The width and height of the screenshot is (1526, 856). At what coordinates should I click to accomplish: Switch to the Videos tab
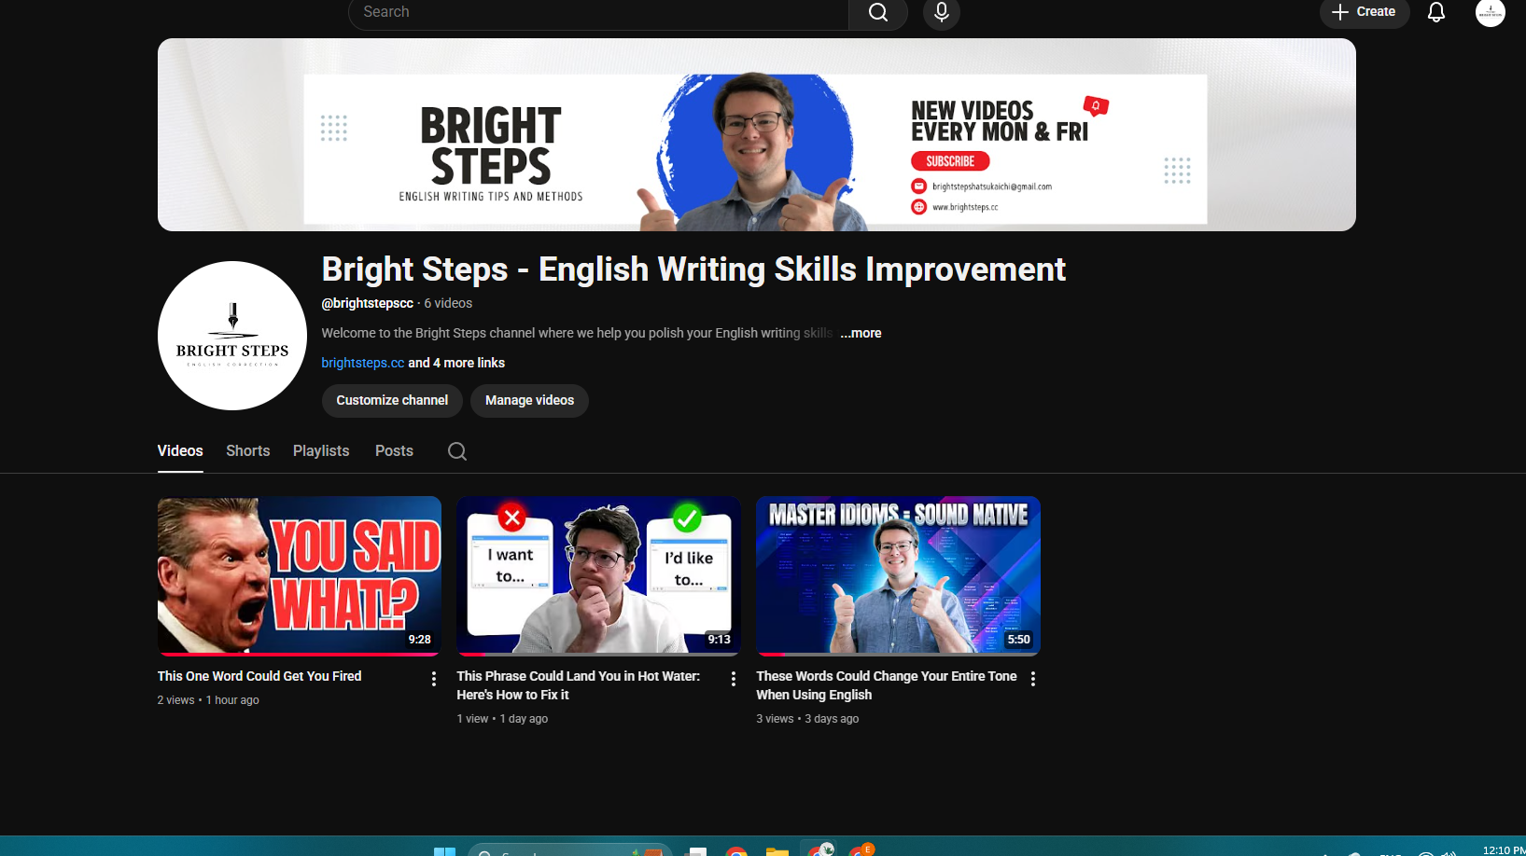click(180, 451)
